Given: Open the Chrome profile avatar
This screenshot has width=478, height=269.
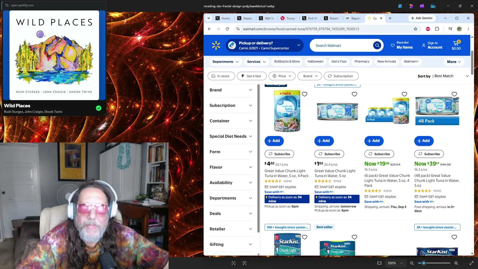Looking at the screenshot, I should (x=459, y=29).
